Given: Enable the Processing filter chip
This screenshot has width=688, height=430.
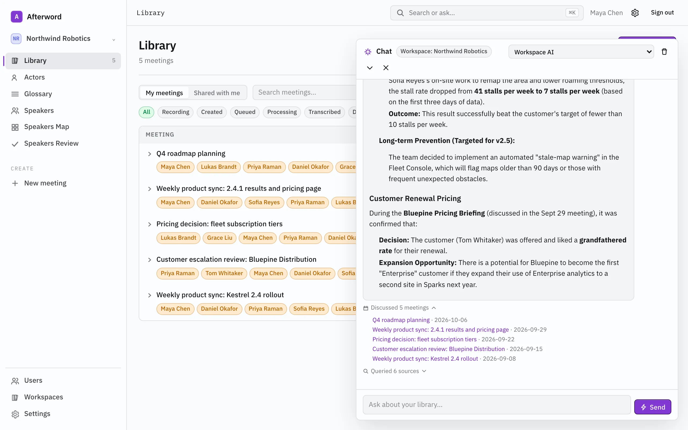Looking at the screenshot, I should click(282, 112).
